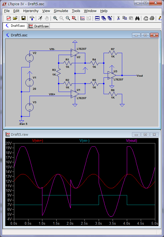
Task: Click the Close All Windows toolbar icon
Action: click(x=110, y=18)
